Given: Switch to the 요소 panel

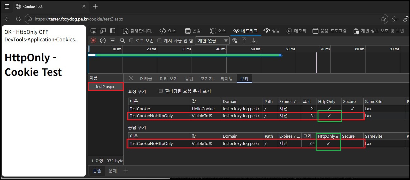Looking at the screenshot, I should 168,31.
